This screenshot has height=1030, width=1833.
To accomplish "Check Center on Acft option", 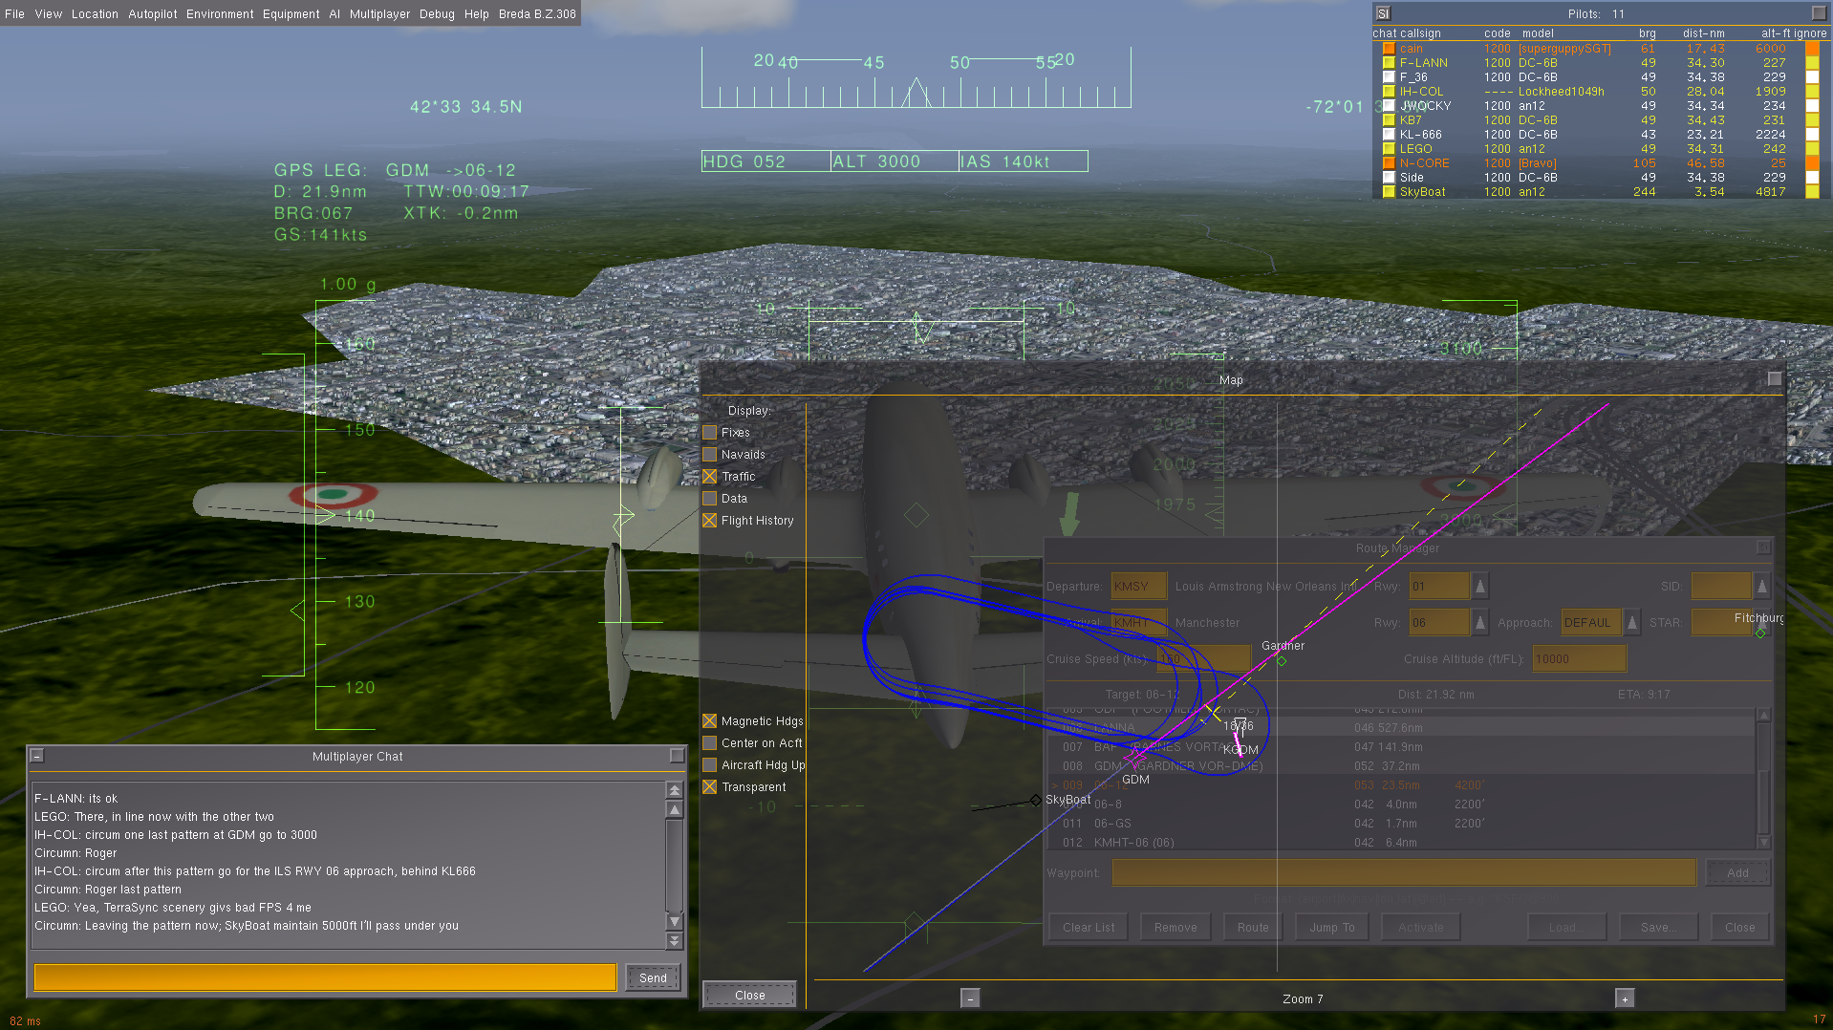I will coord(710,743).
